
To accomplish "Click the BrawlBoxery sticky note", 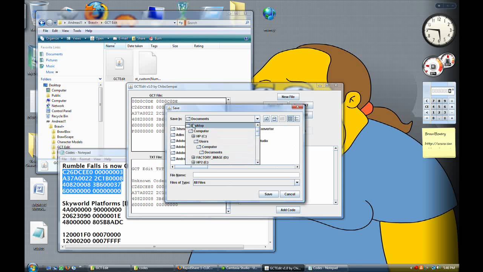I will (x=439, y=143).
